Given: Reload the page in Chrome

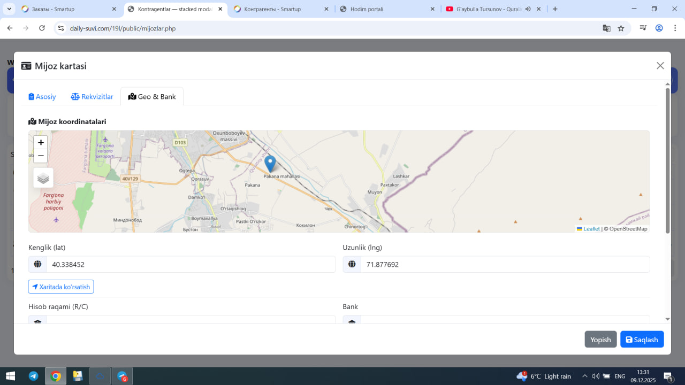Looking at the screenshot, I should 42,28.
